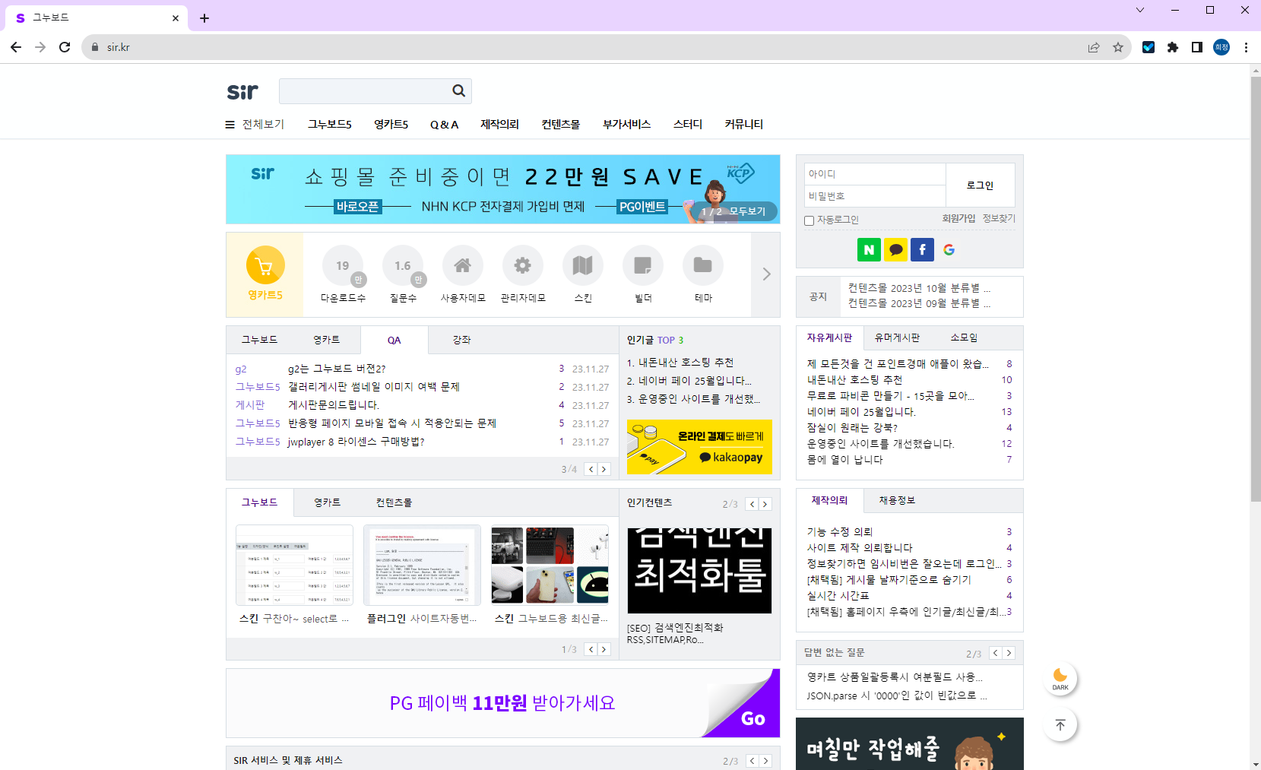The height and width of the screenshot is (770, 1261).
Task: Bookmark this page with star icon
Action: tap(1118, 47)
